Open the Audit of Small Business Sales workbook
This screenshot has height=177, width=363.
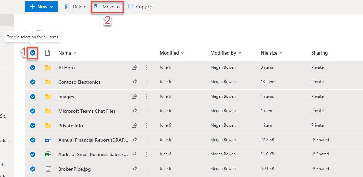click(93, 154)
